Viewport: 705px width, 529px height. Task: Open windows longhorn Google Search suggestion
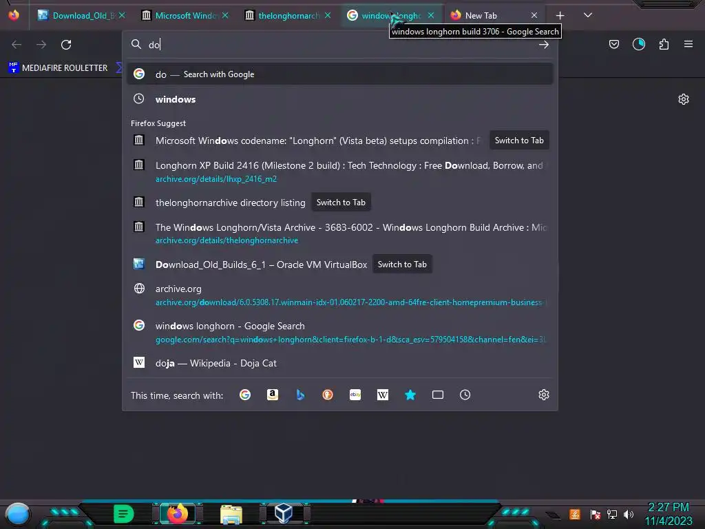pyautogui.click(x=340, y=333)
